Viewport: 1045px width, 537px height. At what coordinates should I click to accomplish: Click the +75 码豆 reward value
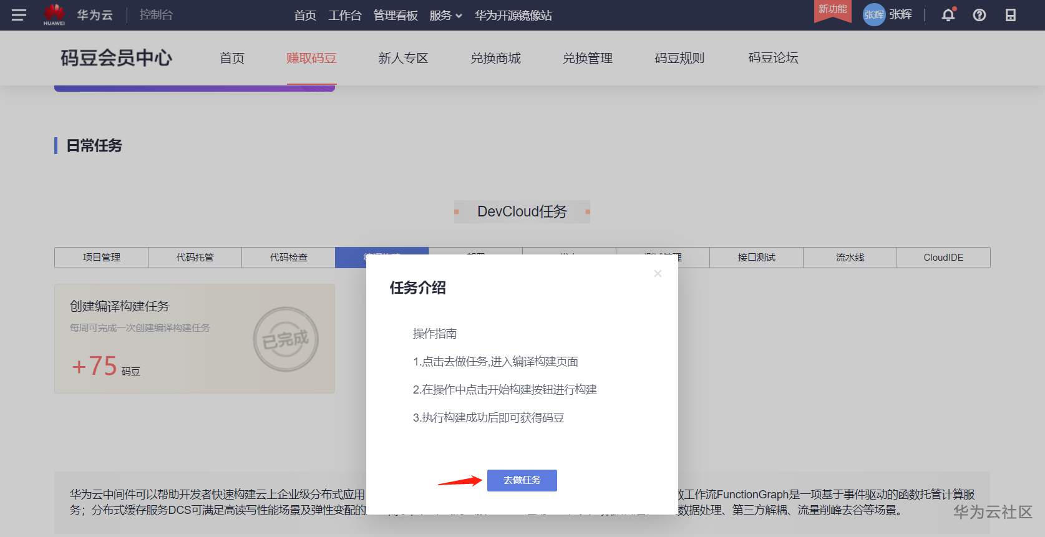point(105,366)
